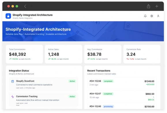This screenshot has width=167, height=113.
Task: Open the Avg. Commission card $38.78
Action: [x=103, y=54]
